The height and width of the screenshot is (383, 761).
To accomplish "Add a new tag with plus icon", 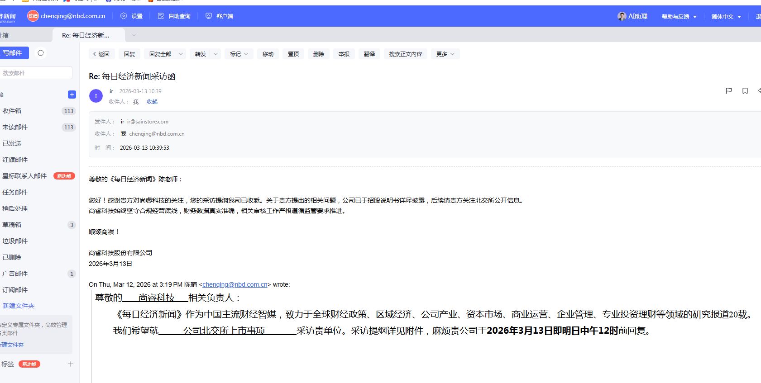I will tap(71, 364).
